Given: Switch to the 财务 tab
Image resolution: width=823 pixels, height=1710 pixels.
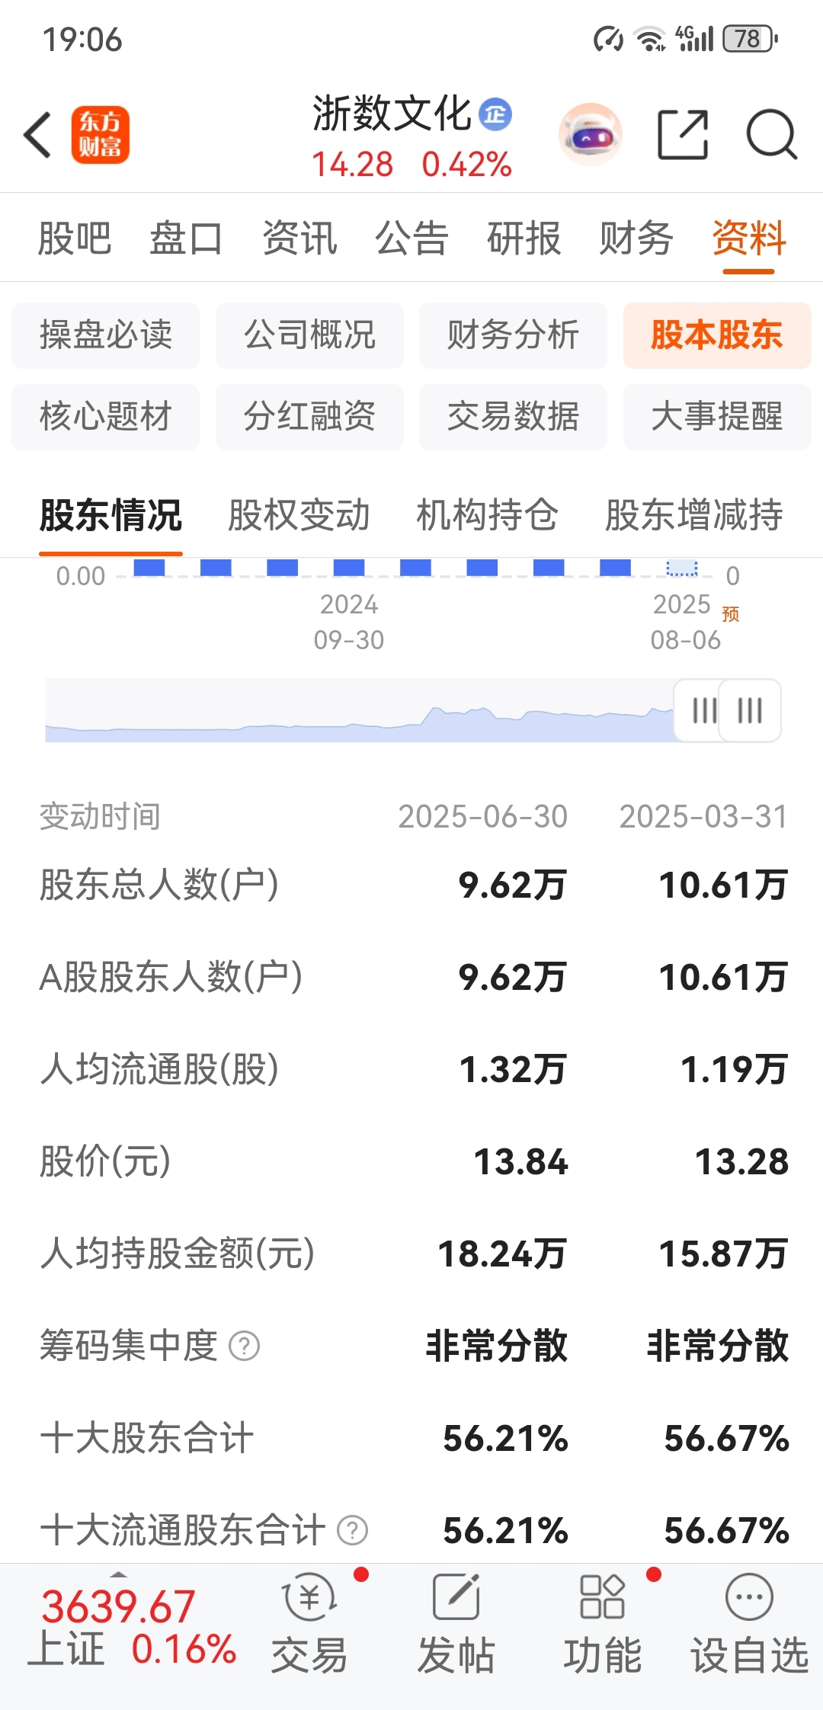Looking at the screenshot, I should 636,239.
